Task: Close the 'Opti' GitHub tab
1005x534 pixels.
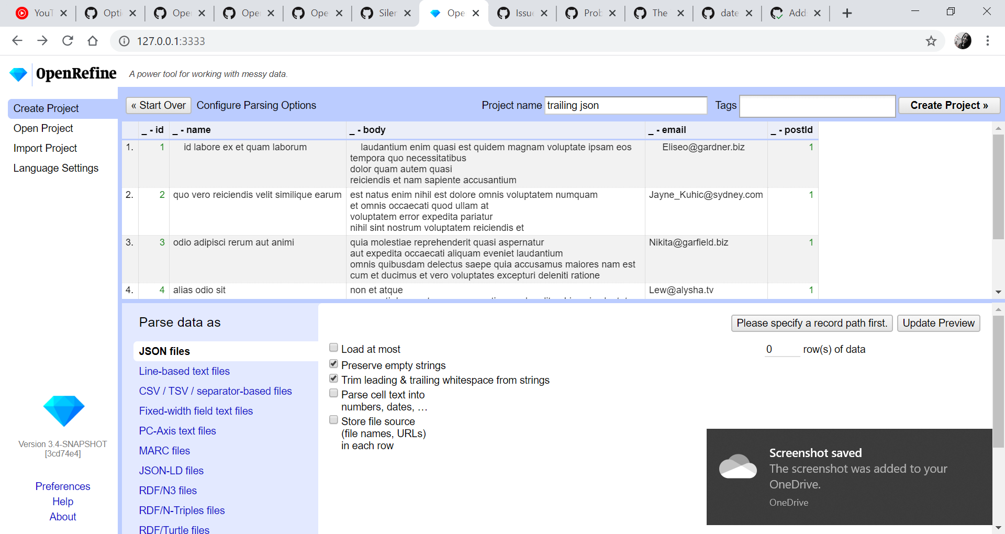Action: [132, 13]
